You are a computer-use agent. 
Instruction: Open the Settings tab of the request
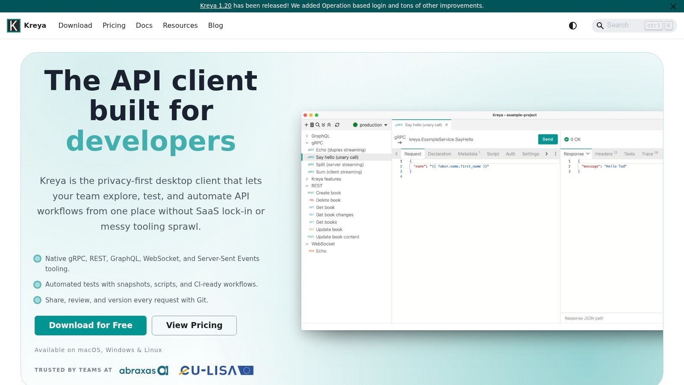point(531,154)
